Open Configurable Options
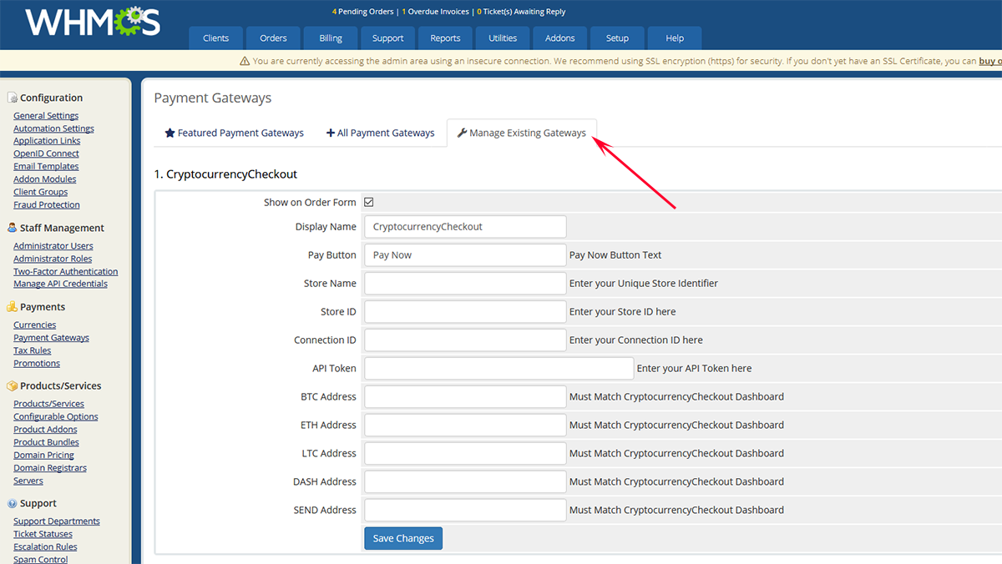1002x564 pixels. (55, 416)
